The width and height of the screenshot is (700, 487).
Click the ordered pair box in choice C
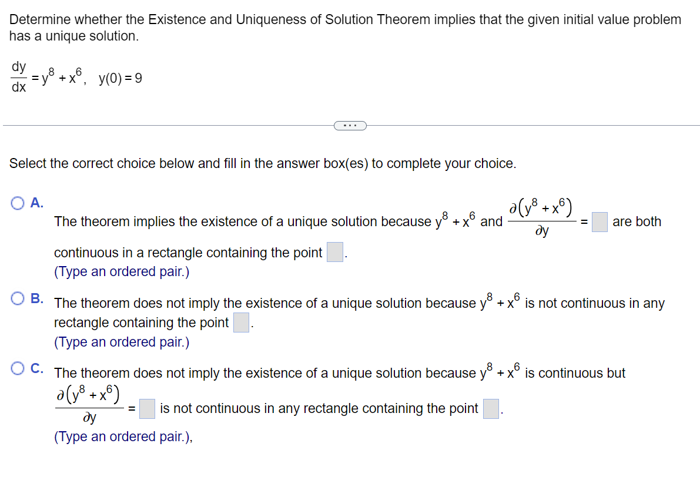tap(491, 408)
